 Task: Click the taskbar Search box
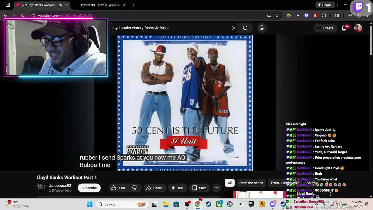pyautogui.click(x=123, y=204)
